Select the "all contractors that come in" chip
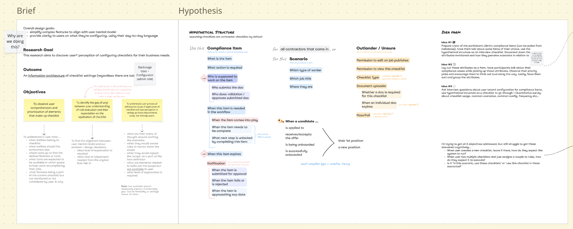 304,49
